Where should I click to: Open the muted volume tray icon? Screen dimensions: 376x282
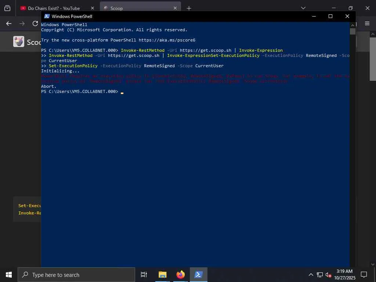tap(328, 275)
